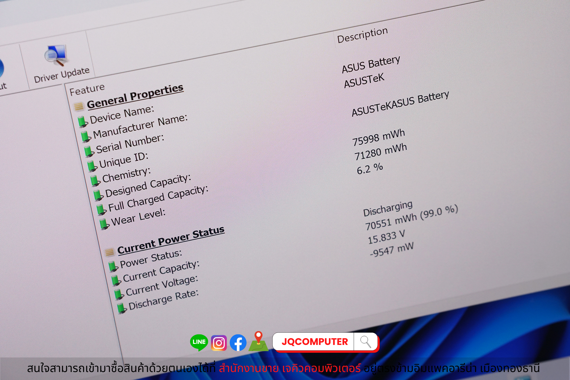Click the 70551 mWh (99.0 %) value
This screenshot has height=380, width=570.
(x=412, y=218)
